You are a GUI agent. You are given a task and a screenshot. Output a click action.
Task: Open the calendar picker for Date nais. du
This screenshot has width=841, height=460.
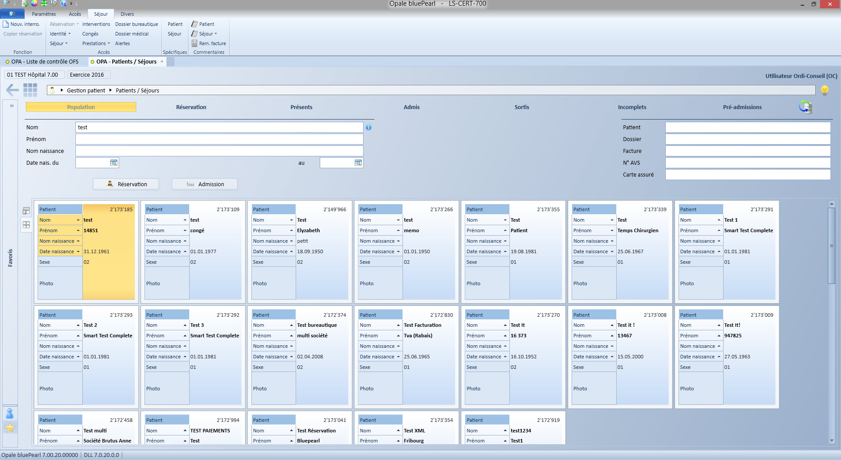[x=114, y=163]
